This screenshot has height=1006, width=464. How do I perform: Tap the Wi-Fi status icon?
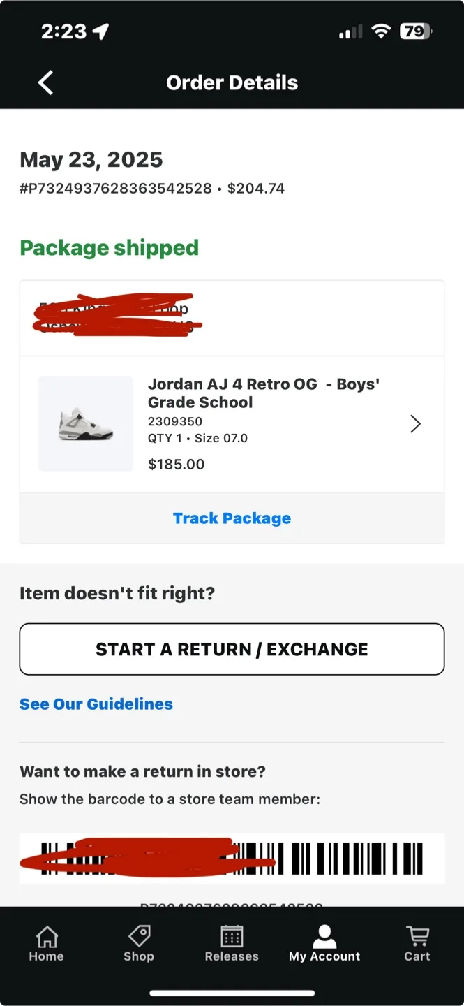[x=381, y=31]
